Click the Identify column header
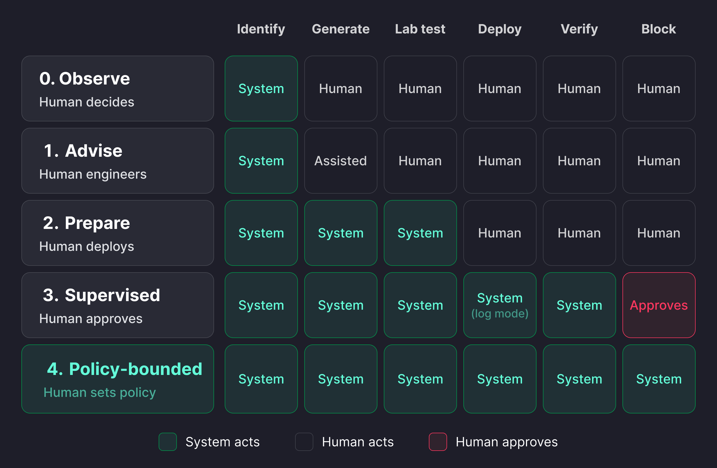 (x=261, y=29)
